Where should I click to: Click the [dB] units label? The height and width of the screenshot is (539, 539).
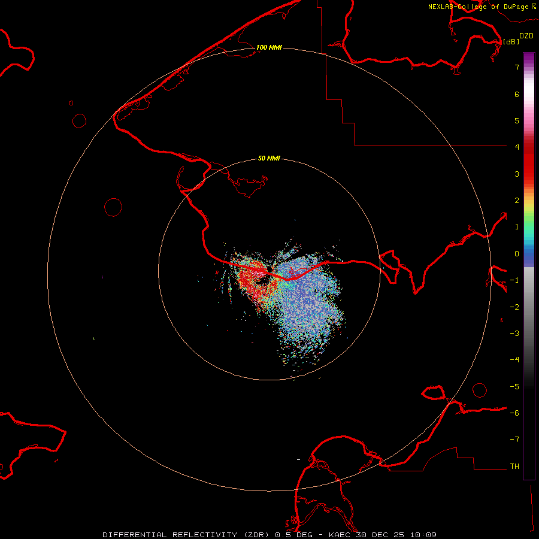pyautogui.click(x=511, y=41)
